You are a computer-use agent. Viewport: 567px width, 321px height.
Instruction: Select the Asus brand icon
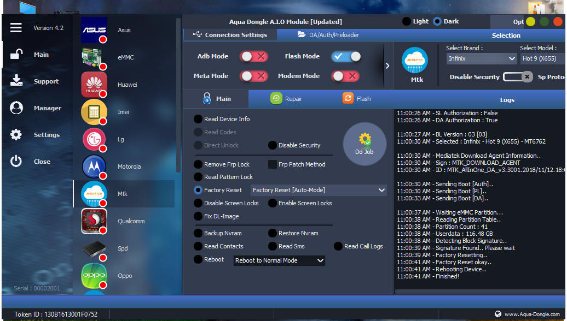point(94,30)
